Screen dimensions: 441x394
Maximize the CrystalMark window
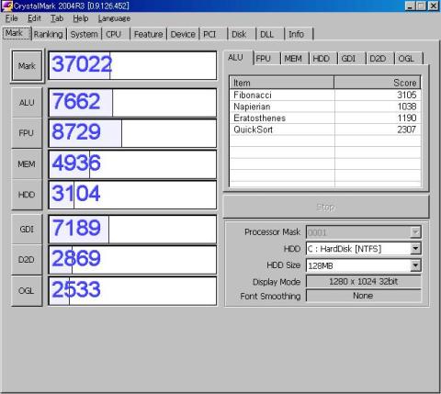[421, 6]
